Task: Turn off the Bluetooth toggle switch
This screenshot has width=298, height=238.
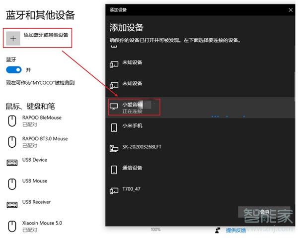Action: [14, 70]
